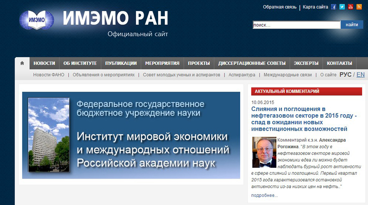Click the ИМЭМО РАН site title
This screenshot has height=205, width=368.
coord(115,18)
